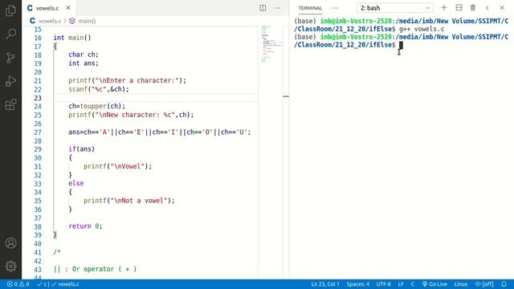Click the 'int ans;' declaration on line 19
514x289 pixels.
[84, 63]
